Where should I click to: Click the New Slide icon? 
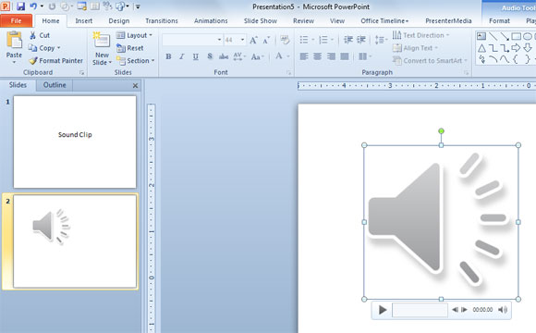102,41
